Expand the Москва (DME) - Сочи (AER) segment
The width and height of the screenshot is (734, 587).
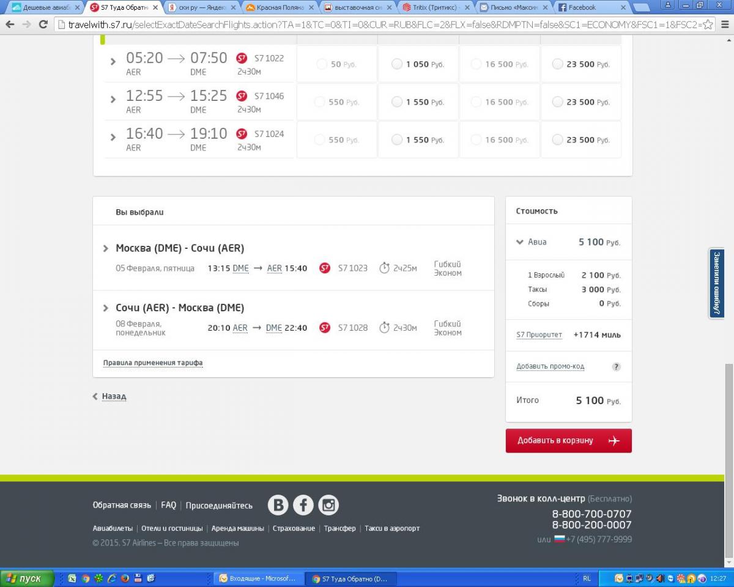106,248
